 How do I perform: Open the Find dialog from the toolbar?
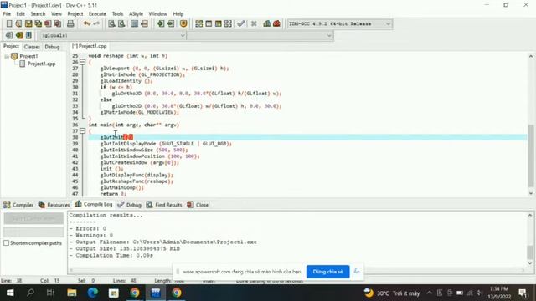point(111,23)
